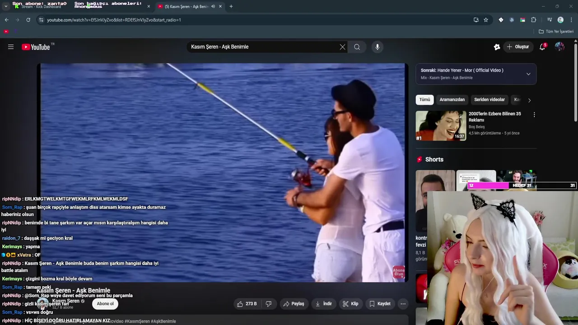Screen dimensions: 578x325
Task: Subscribe with Abone ol button
Action: point(105,304)
